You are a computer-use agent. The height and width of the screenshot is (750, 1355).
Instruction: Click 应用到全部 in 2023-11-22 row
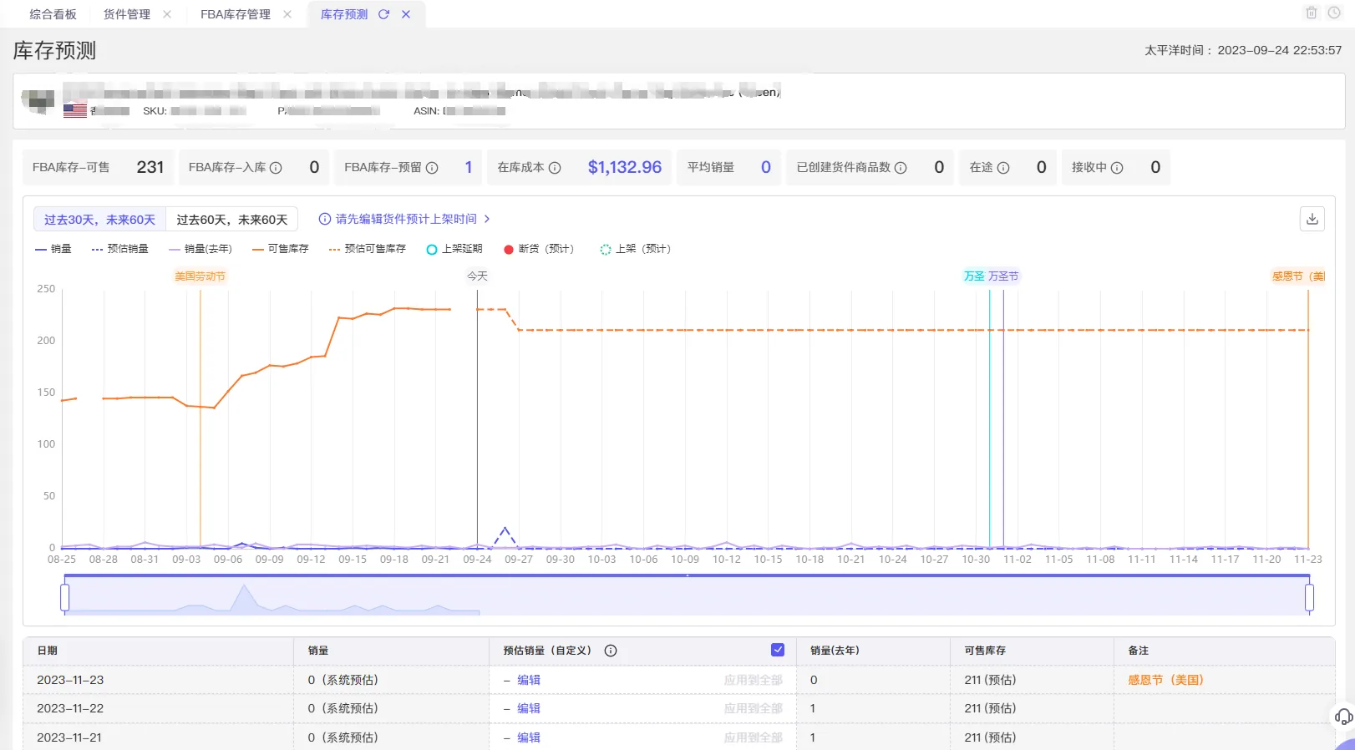754,708
